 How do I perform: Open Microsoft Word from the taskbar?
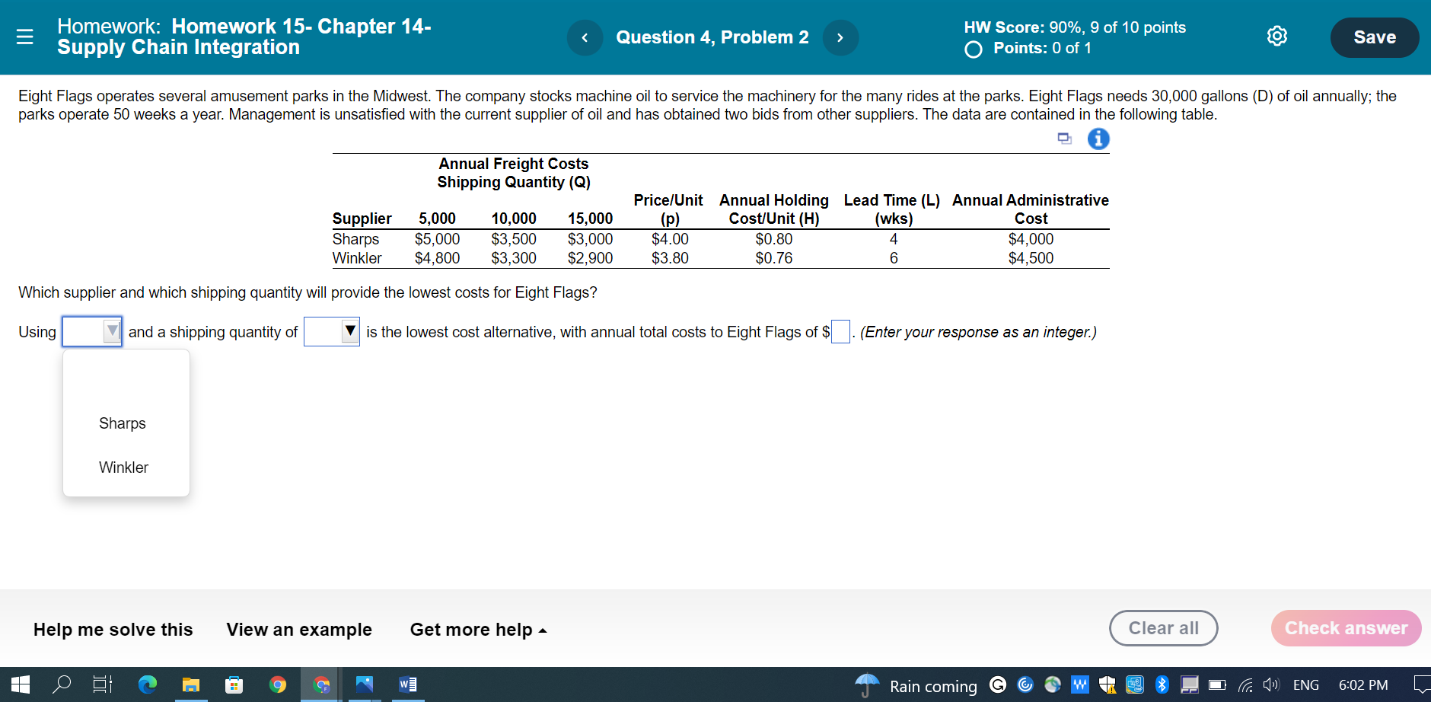click(406, 684)
